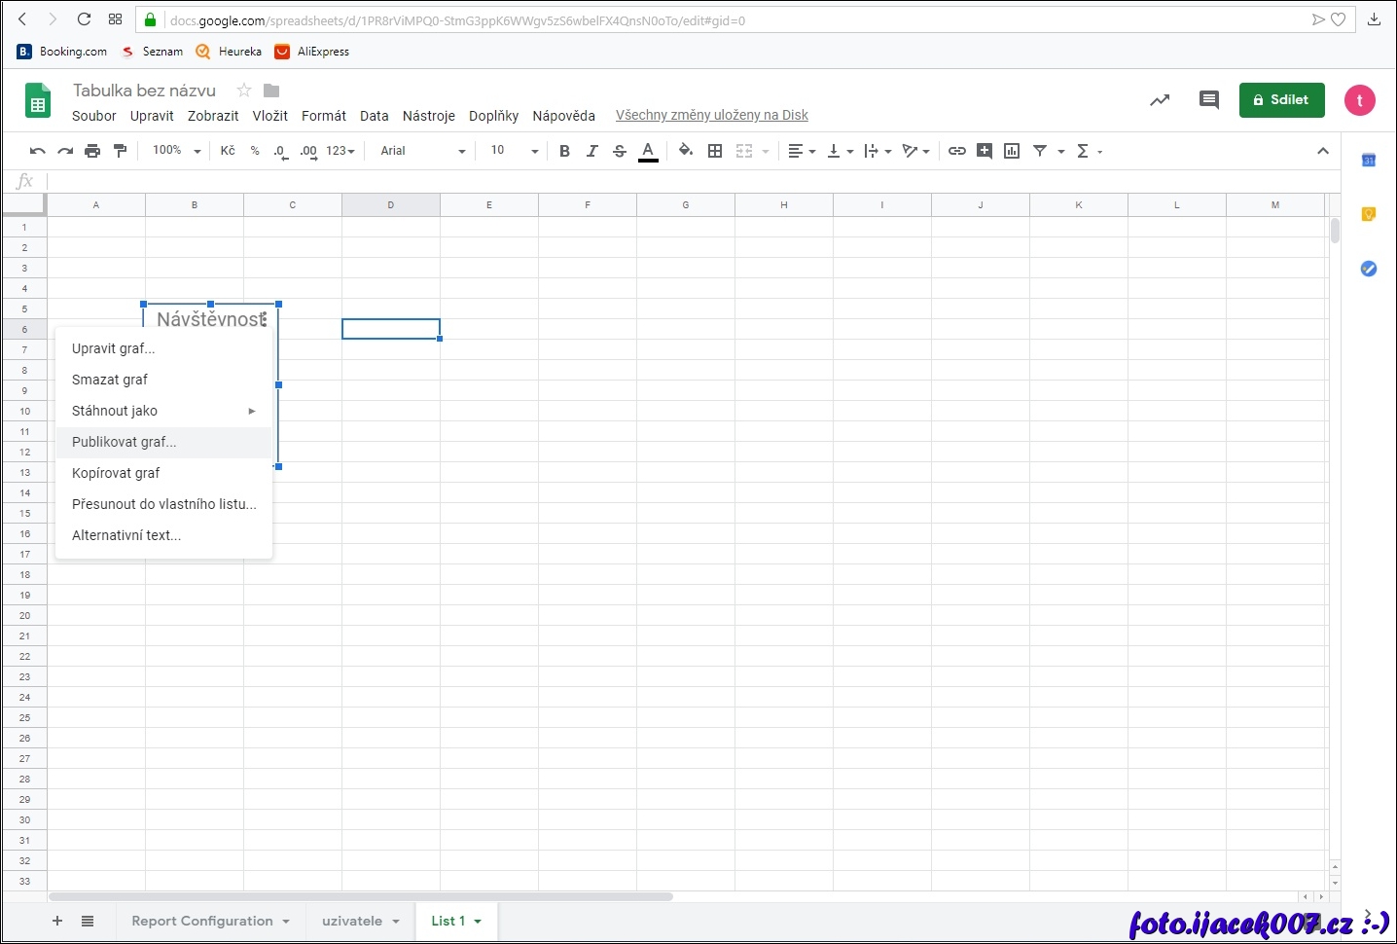
Task: Click the formula bar input field
Action: [681, 181]
